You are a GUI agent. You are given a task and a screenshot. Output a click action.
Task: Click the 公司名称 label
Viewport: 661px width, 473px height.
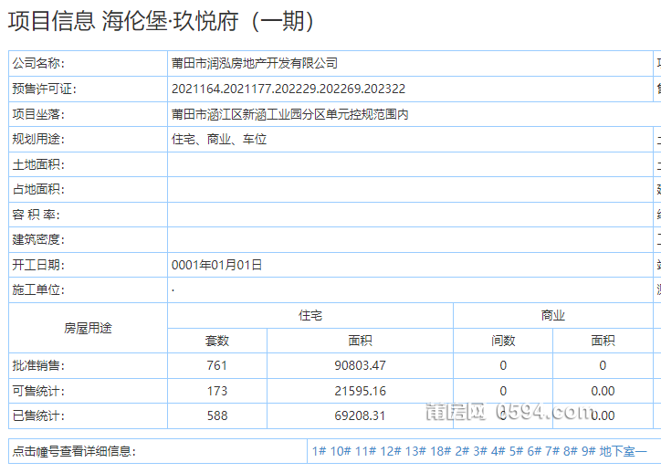pyautogui.click(x=38, y=63)
